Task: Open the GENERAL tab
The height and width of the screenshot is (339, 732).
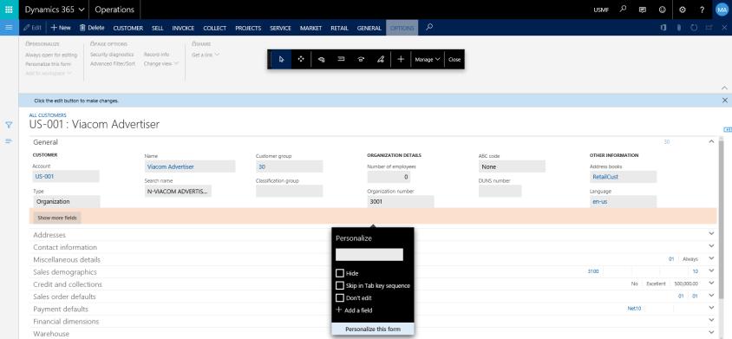Action: click(x=369, y=28)
